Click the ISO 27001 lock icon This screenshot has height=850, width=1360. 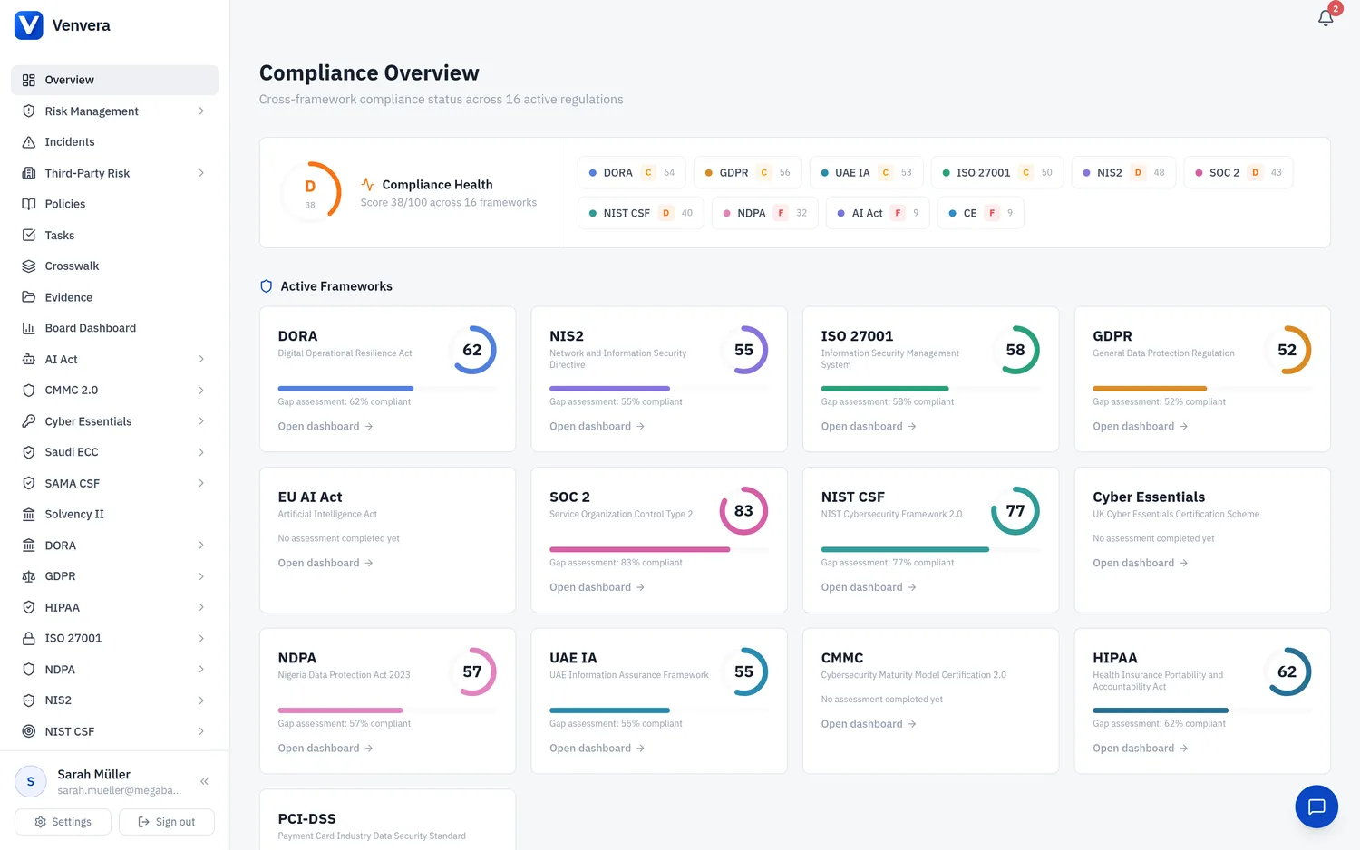point(29,638)
